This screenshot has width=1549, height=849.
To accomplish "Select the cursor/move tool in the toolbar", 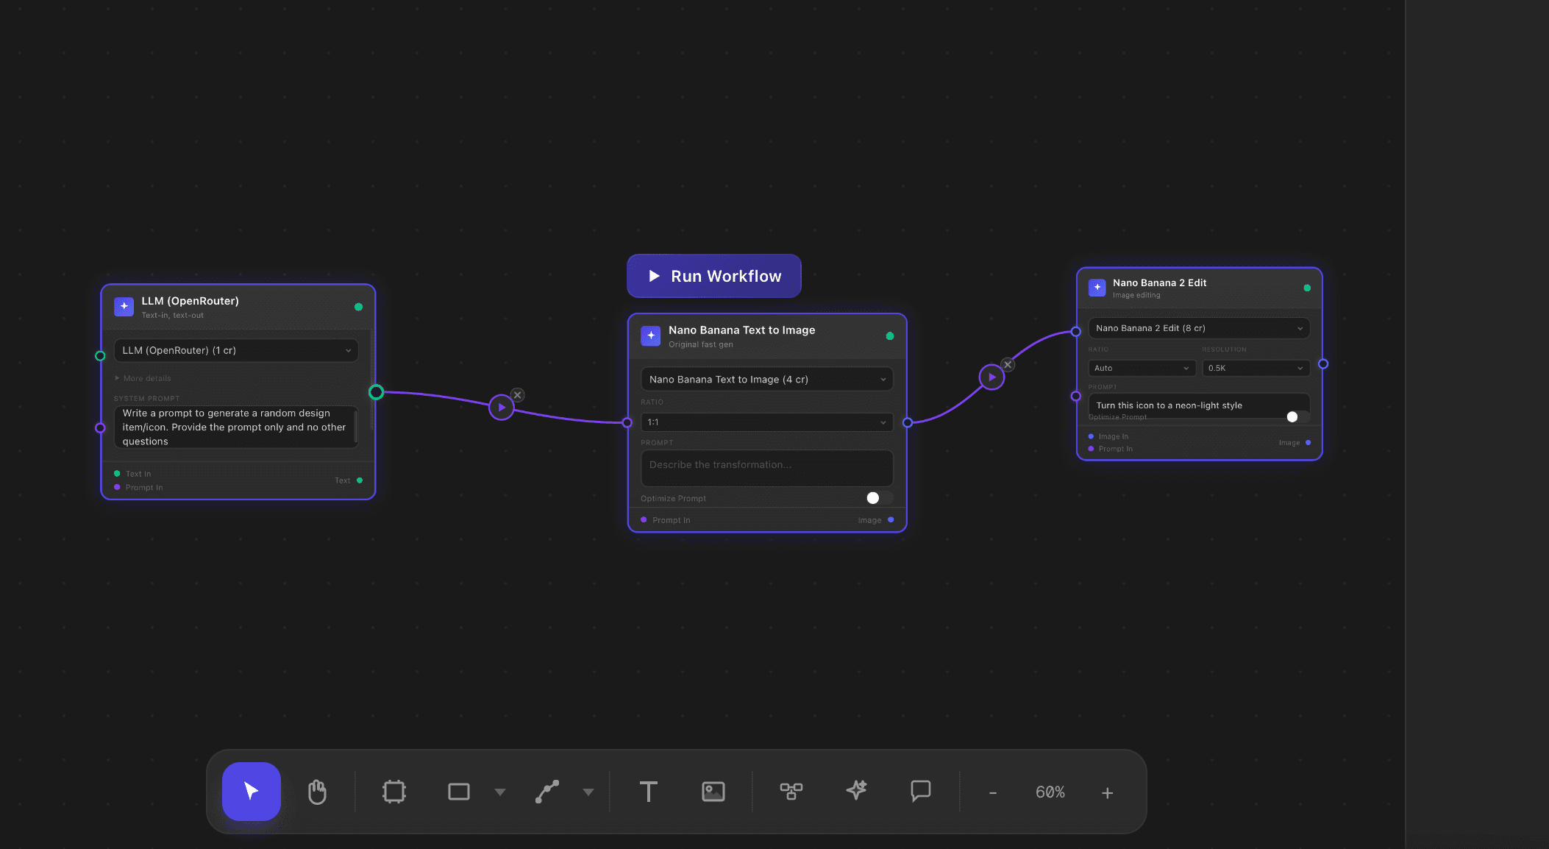I will point(250,792).
